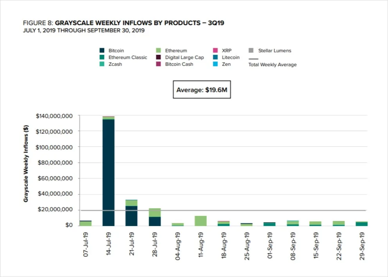Select the Zcash legend swatch

tap(102, 64)
